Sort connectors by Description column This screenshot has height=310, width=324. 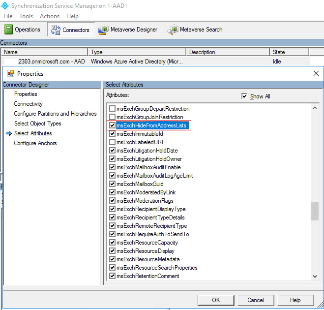pyautogui.click(x=228, y=52)
